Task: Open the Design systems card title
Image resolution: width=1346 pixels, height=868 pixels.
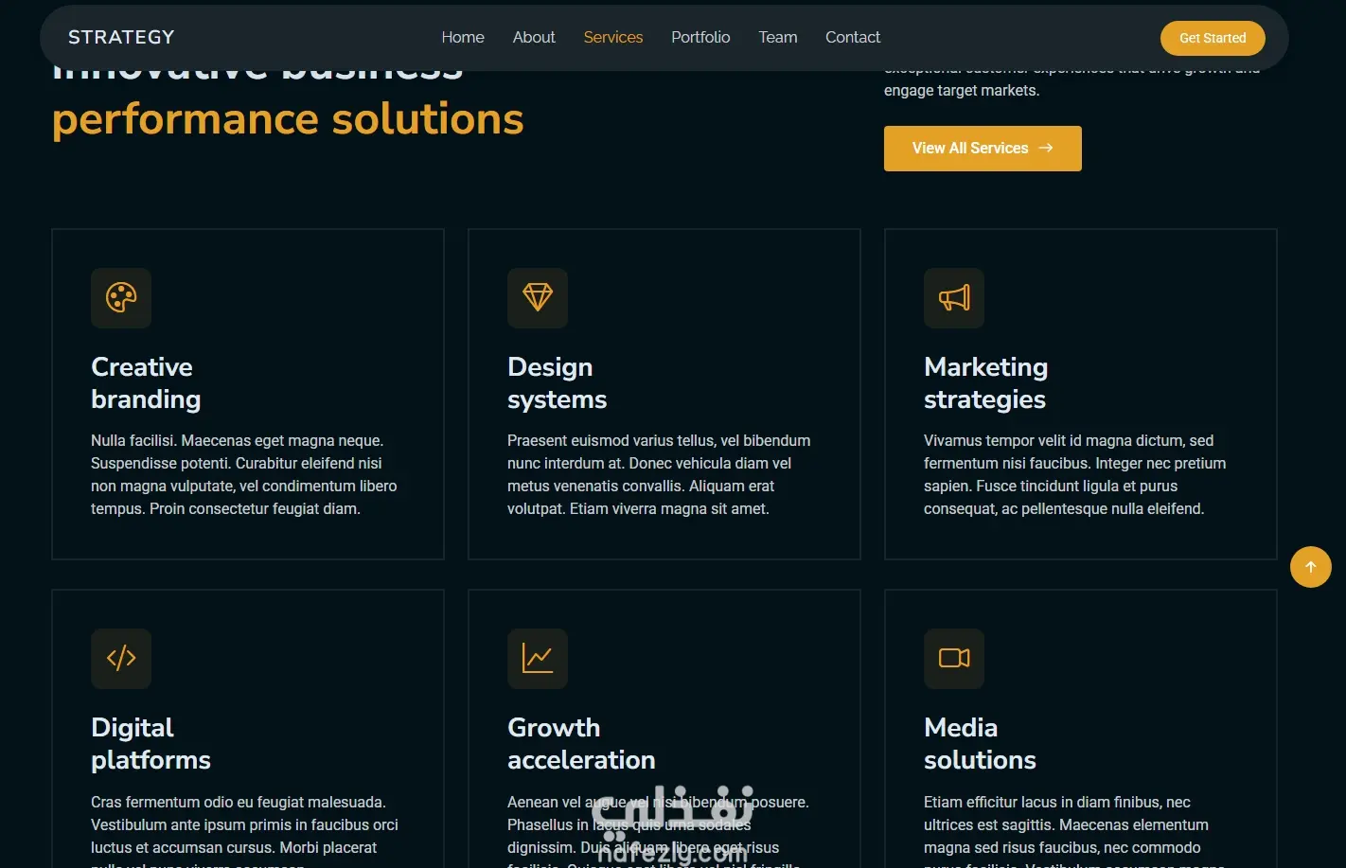Action: 557,382
